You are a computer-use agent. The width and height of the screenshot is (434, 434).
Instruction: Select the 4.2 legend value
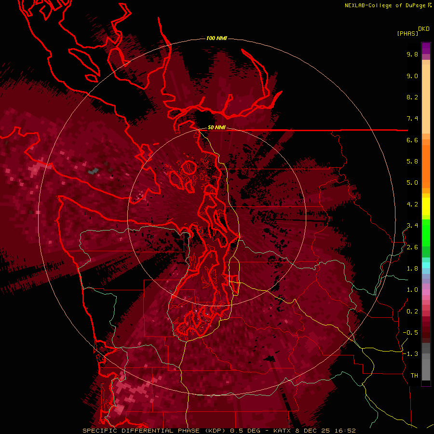click(412, 204)
